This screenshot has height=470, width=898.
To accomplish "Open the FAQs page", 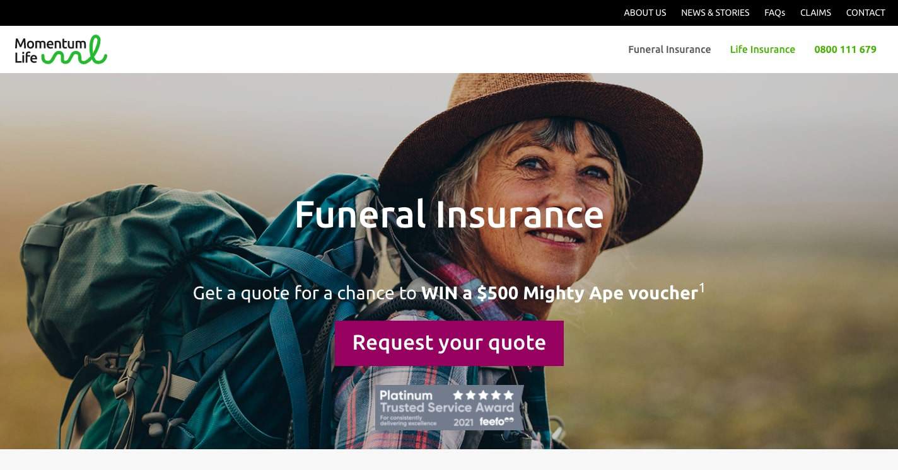I will (x=774, y=13).
